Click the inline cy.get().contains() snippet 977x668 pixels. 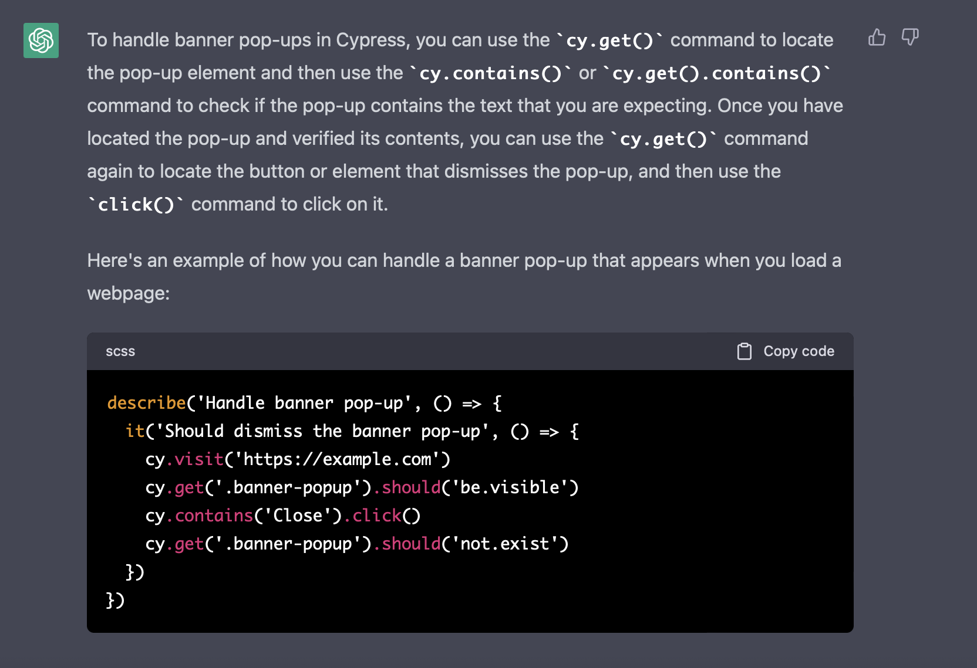[717, 73]
